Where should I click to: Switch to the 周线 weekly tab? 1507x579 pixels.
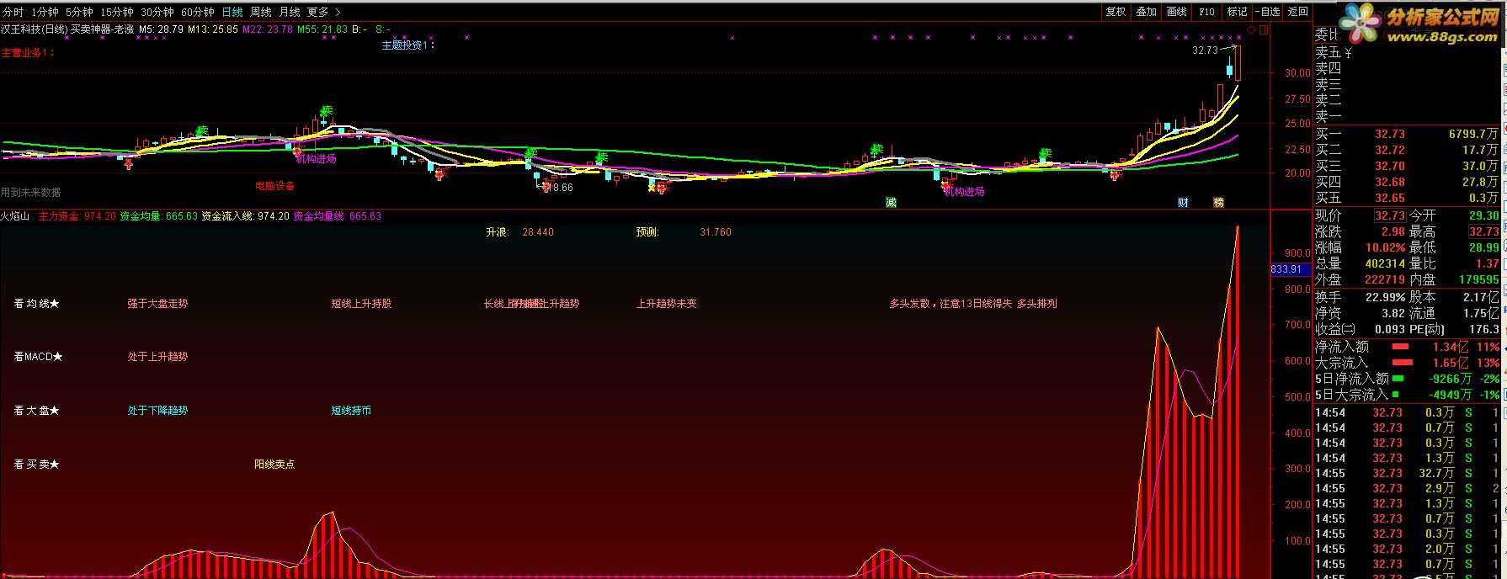coord(261,12)
